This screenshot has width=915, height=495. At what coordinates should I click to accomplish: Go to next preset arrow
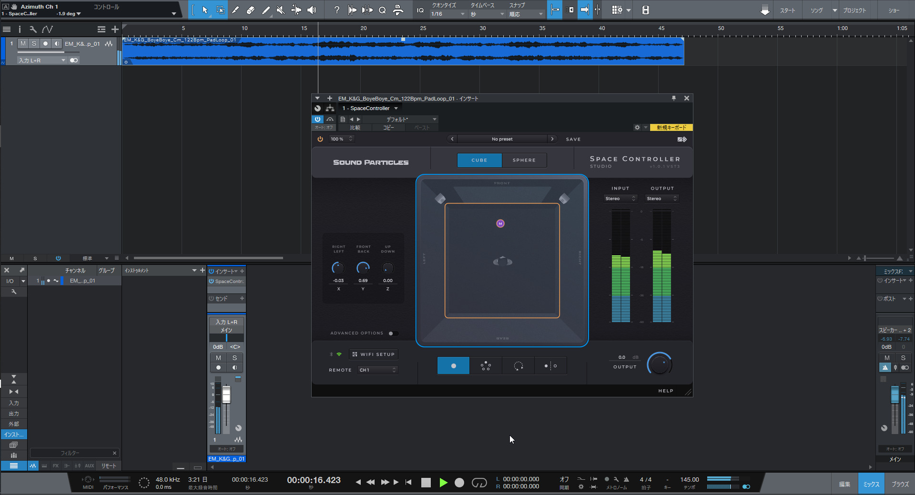[x=552, y=139]
